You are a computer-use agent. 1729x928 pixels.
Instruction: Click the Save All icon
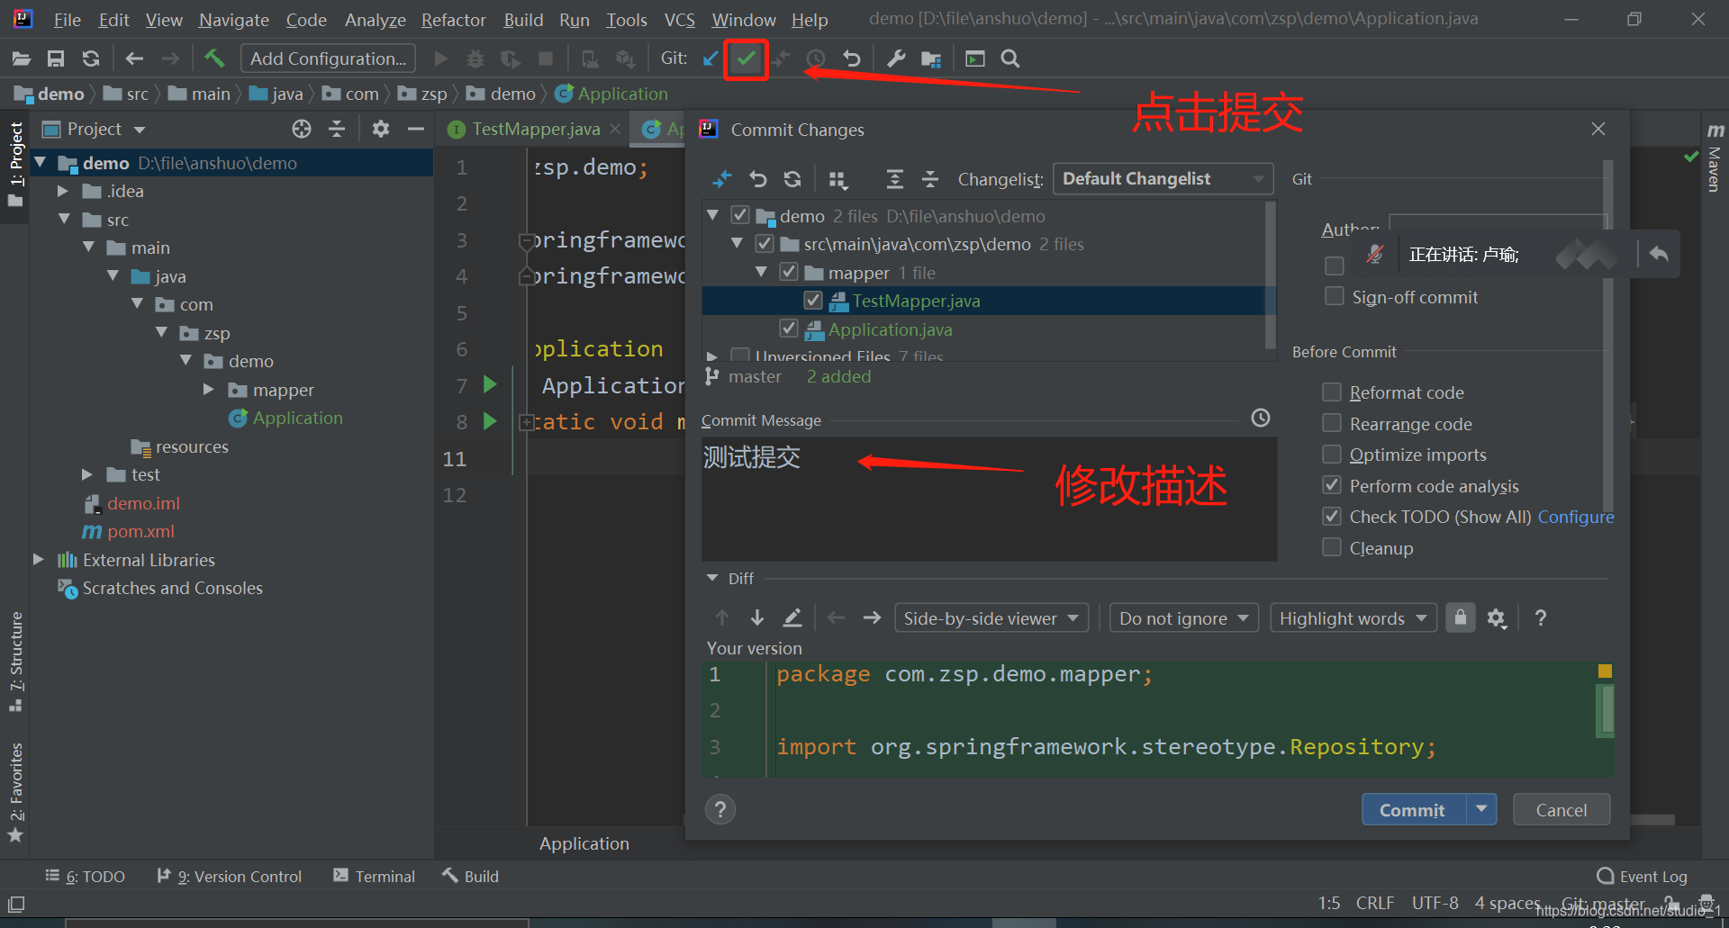(56, 59)
